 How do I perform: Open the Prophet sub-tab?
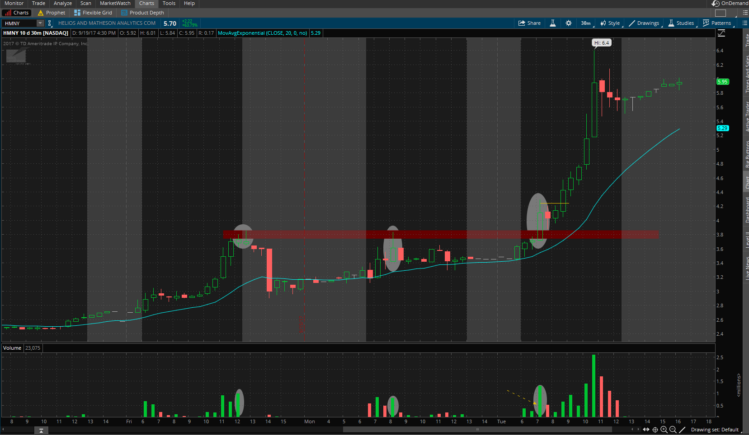[x=52, y=13]
